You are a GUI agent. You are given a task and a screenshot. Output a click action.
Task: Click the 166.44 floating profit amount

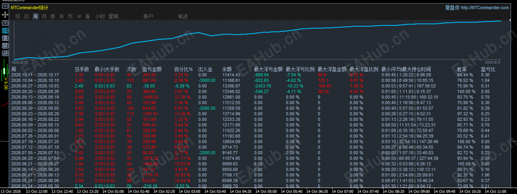point(324,86)
